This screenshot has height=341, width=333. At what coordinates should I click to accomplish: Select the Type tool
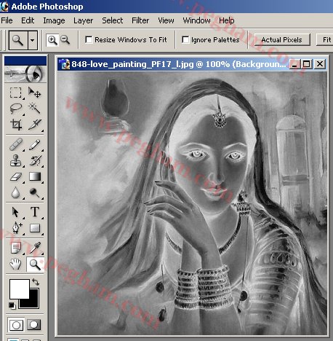[35, 212]
